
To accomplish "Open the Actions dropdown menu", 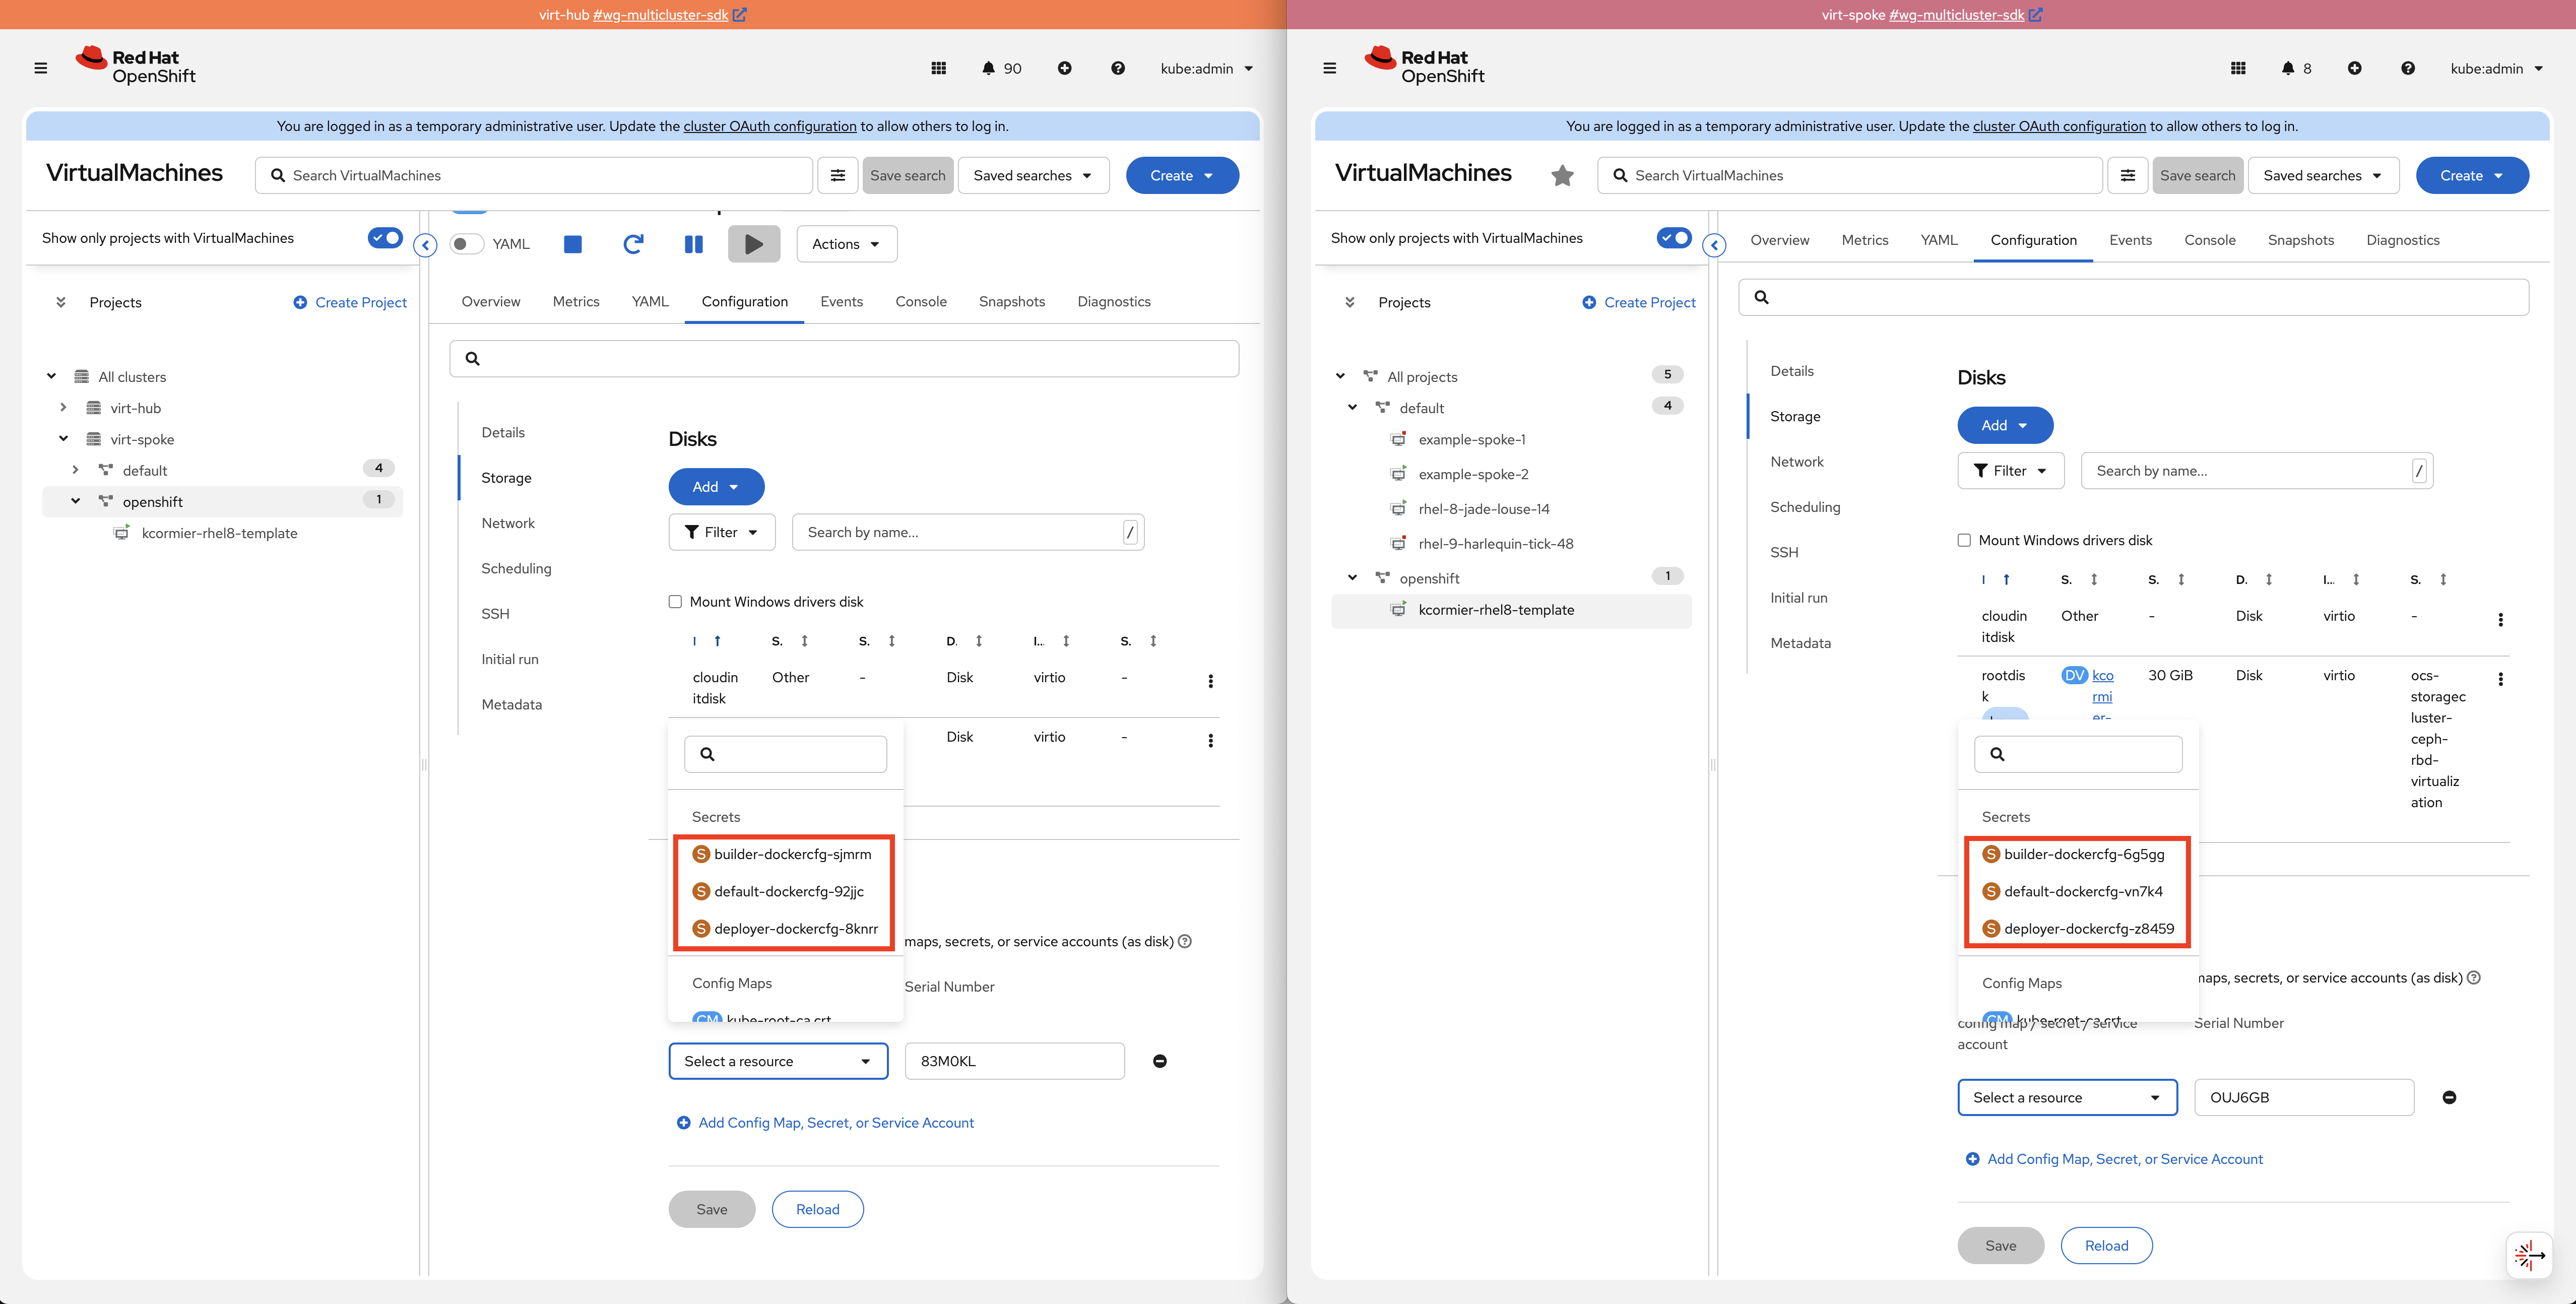I will 846,244.
